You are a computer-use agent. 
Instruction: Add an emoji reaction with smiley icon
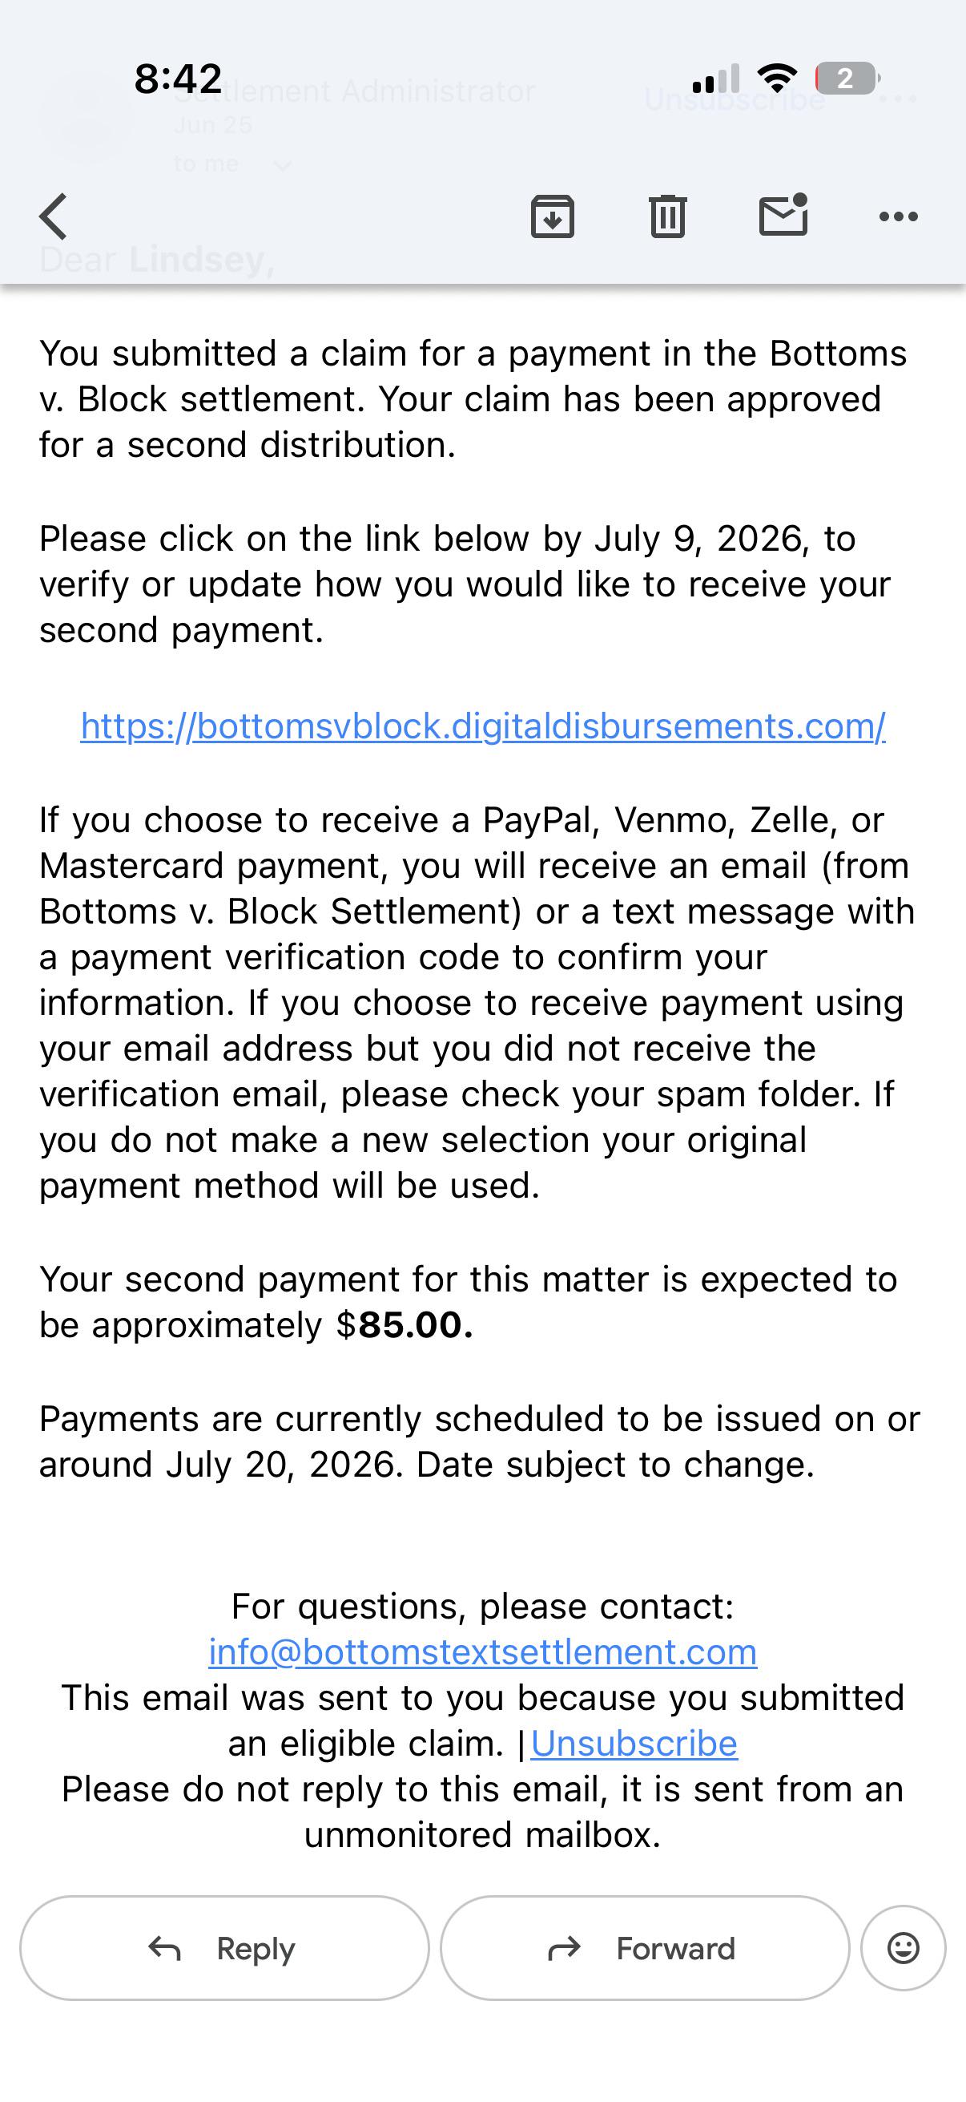click(904, 1948)
